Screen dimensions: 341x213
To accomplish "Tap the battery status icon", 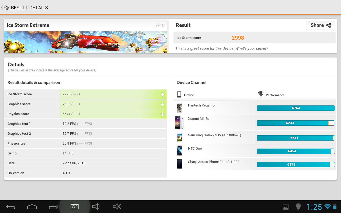I will click(x=335, y=207).
